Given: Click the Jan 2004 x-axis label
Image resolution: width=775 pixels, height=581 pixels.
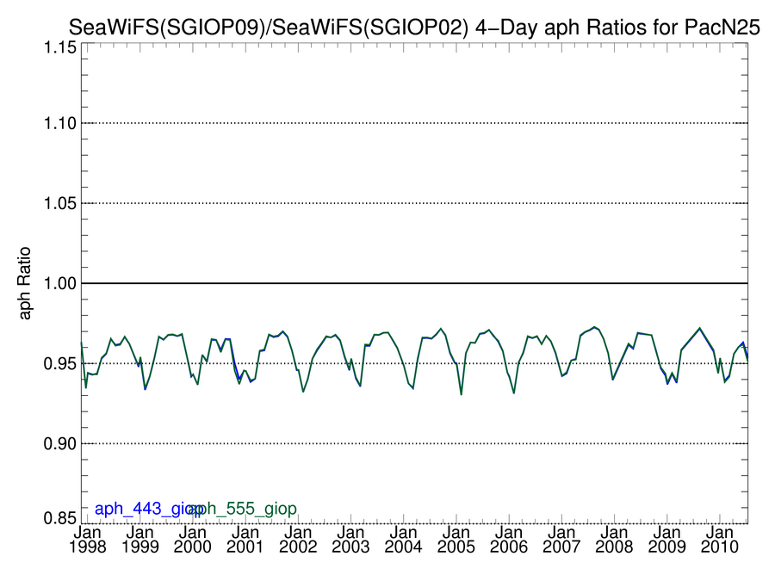Looking at the screenshot, I should (403, 540).
